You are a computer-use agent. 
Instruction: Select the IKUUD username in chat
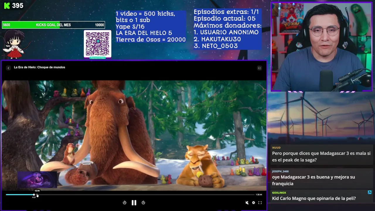(x=276, y=148)
